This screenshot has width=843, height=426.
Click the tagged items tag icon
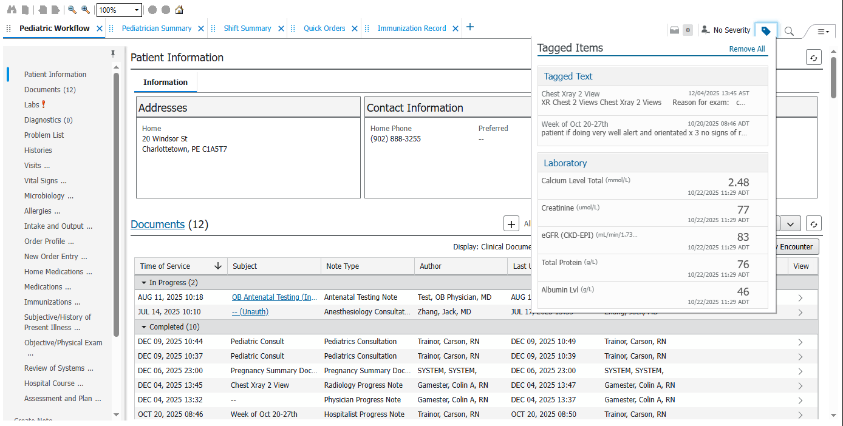[766, 30]
